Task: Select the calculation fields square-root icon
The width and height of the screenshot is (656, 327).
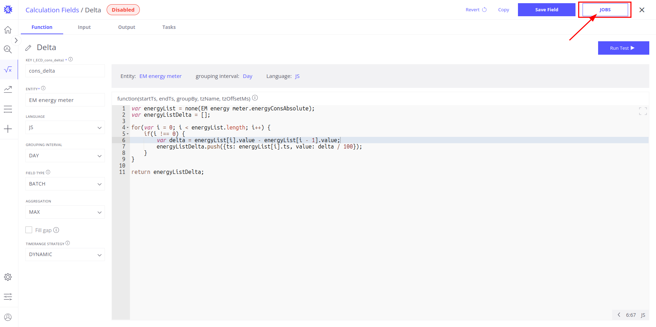Action: [8, 69]
